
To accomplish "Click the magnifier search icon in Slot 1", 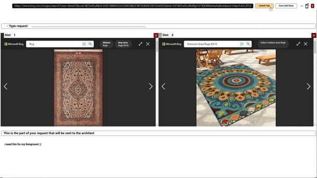I will tap(90, 44).
